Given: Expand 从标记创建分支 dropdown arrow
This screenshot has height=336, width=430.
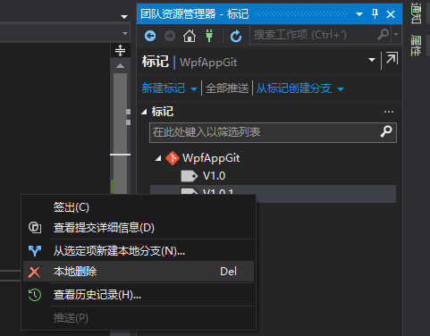Looking at the screenshot, I should [x=341, y=89].
